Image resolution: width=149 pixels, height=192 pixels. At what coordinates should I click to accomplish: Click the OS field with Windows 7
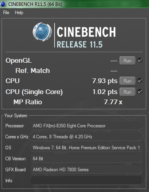[x=86, y=148]
